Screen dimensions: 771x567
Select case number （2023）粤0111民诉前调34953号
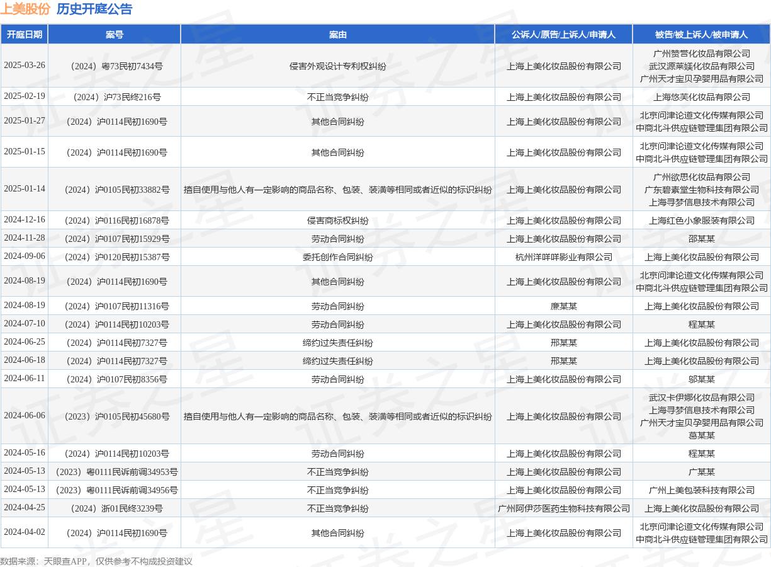[115, 472]
